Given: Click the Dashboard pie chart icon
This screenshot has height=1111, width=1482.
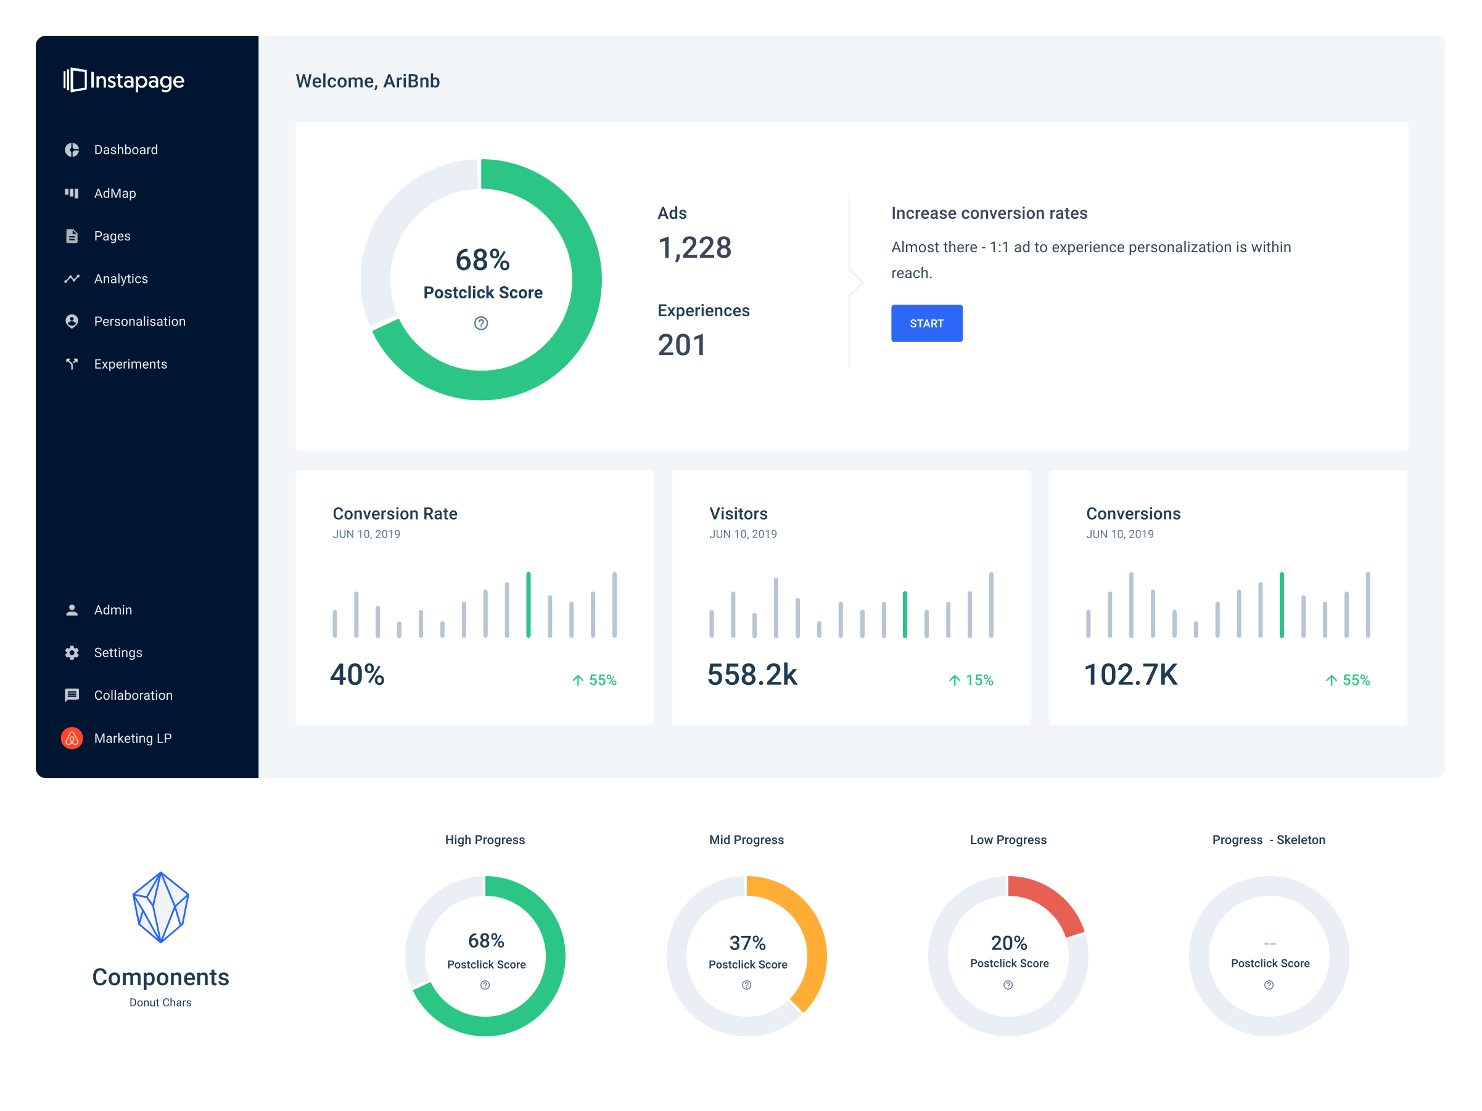Looking at the screenshot, I should pyautogui.click(x=72, y=150).
